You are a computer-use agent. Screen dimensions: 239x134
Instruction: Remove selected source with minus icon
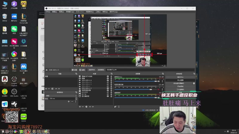click(83, 107)
